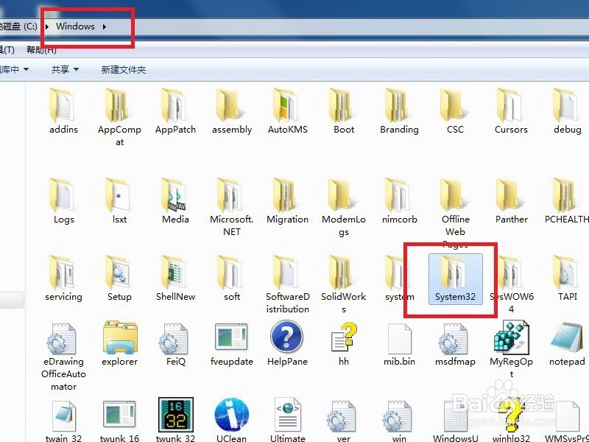Image resolution: width=589 pixels, height=442 pixels.
Task: Expand the arrow after Windows breadcrumb
Action: click(105, 27)
